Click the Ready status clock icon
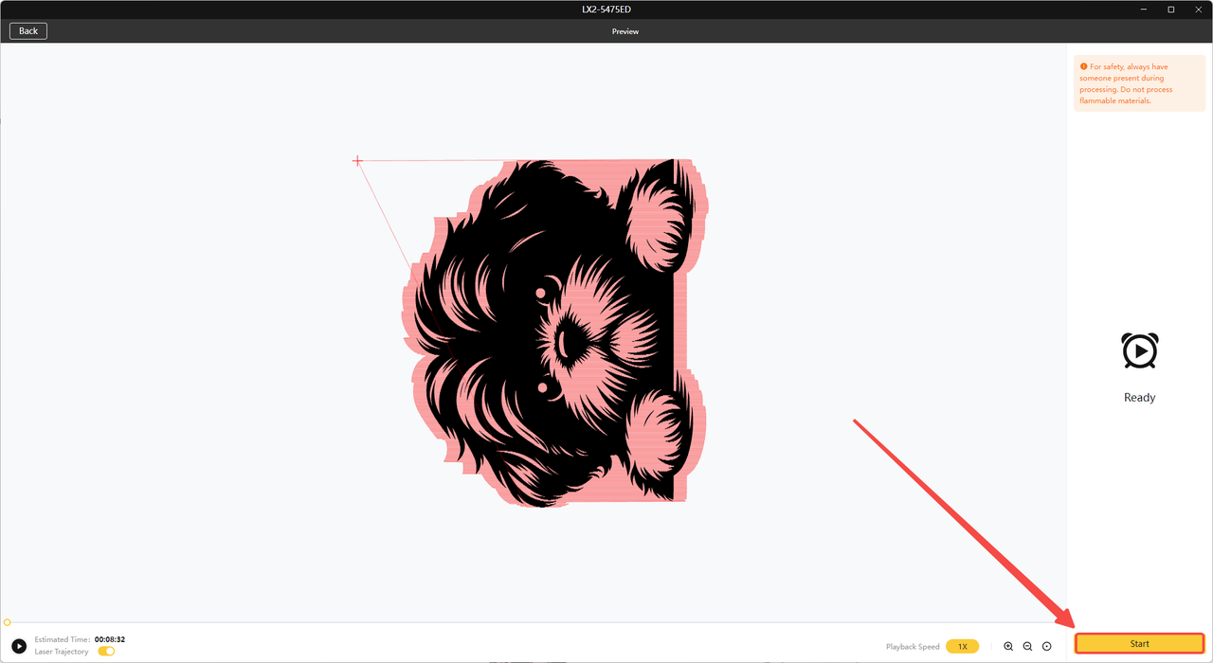Viewport: 1213px width, 663px height. pos(1139,350)
